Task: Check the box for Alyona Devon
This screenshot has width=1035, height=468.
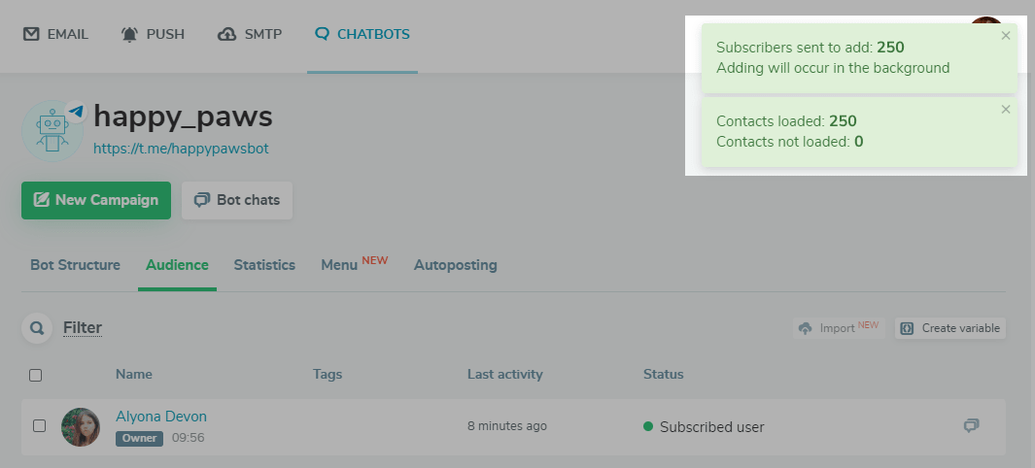Action: click(x=40, y=425)
